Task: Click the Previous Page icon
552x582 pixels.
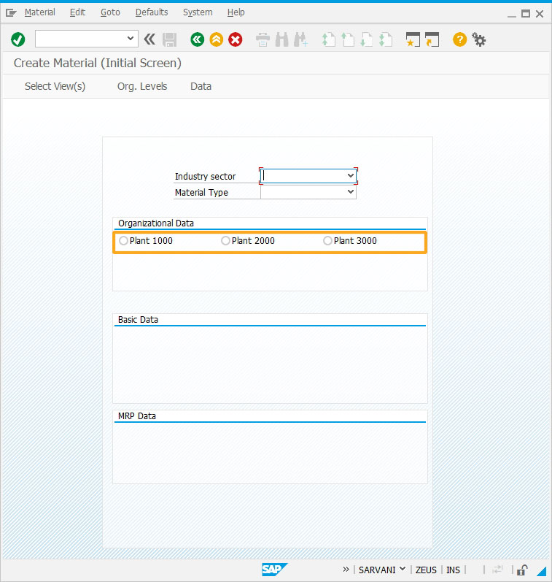Action: [x=347, y=39]
